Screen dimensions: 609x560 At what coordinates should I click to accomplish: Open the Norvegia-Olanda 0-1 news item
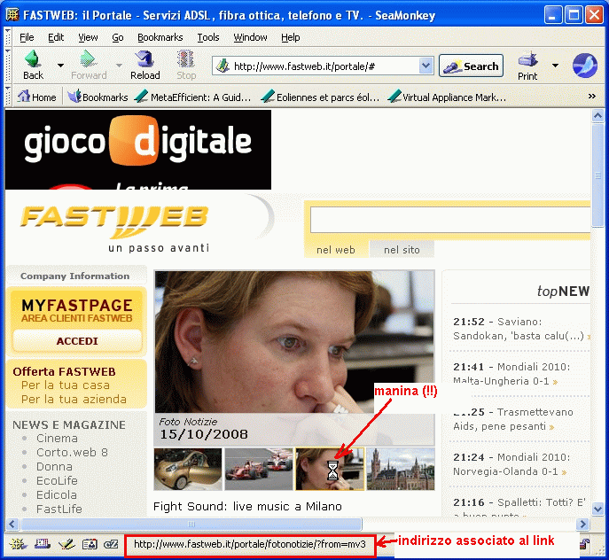pos(511,464)
